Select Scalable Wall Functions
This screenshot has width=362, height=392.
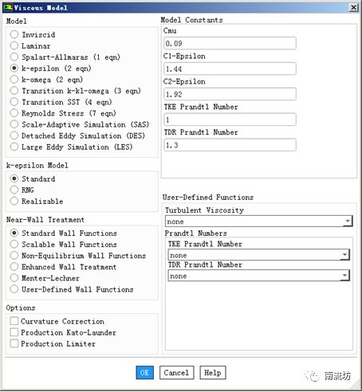tap(14, 244)
